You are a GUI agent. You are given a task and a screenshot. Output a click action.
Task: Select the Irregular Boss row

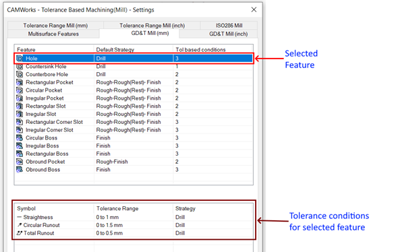pos(134,146)
